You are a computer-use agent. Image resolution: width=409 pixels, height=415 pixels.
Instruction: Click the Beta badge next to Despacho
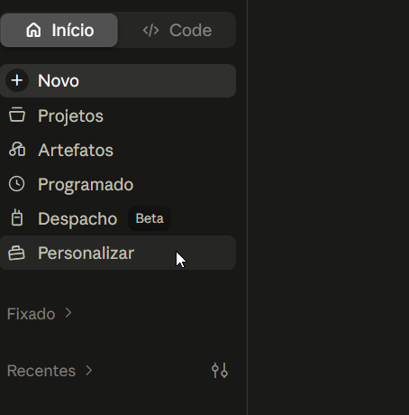[150, 218]
